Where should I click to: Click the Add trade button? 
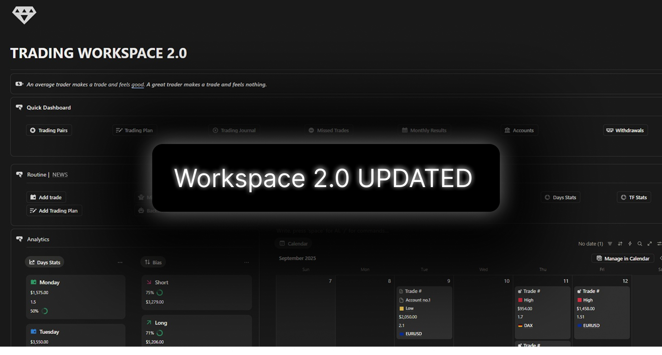click(46, 197)
